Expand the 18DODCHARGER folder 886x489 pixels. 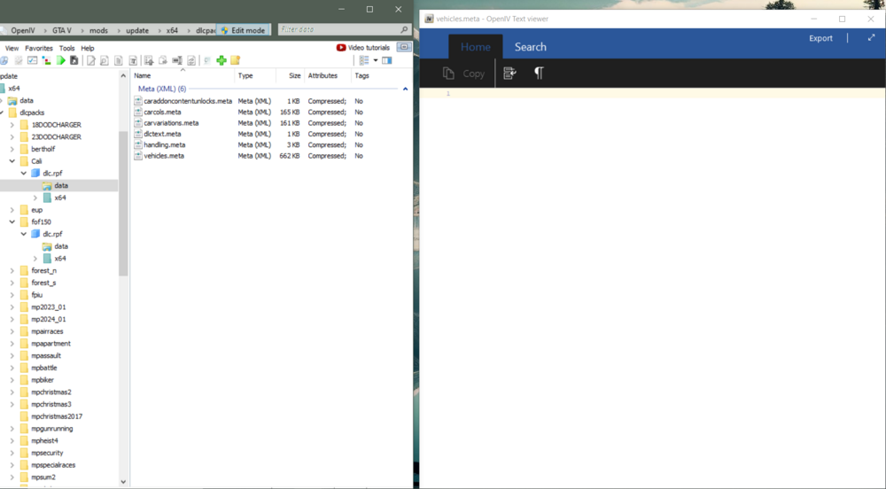(x=12, y=125)
